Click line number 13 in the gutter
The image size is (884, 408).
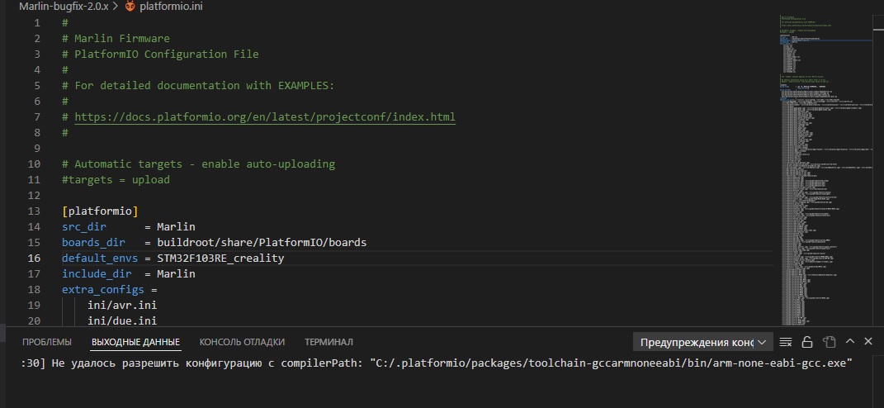(34, 211)
